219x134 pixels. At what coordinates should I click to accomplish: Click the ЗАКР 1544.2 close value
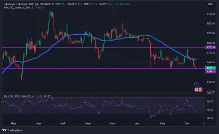(105, 4)
